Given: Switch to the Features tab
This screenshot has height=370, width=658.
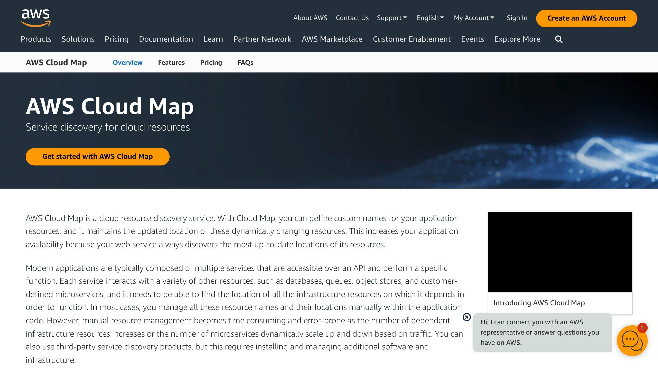Looking at the screenshot, I should pos(171,62).
